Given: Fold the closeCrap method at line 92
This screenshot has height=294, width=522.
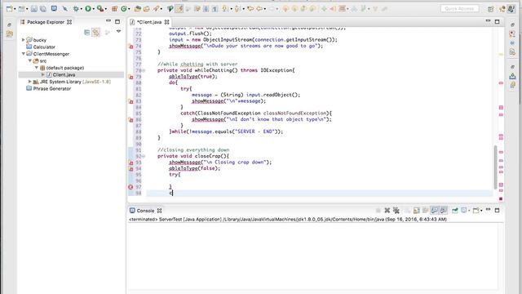Looking at the screenshot, I should tap(144, 156).
